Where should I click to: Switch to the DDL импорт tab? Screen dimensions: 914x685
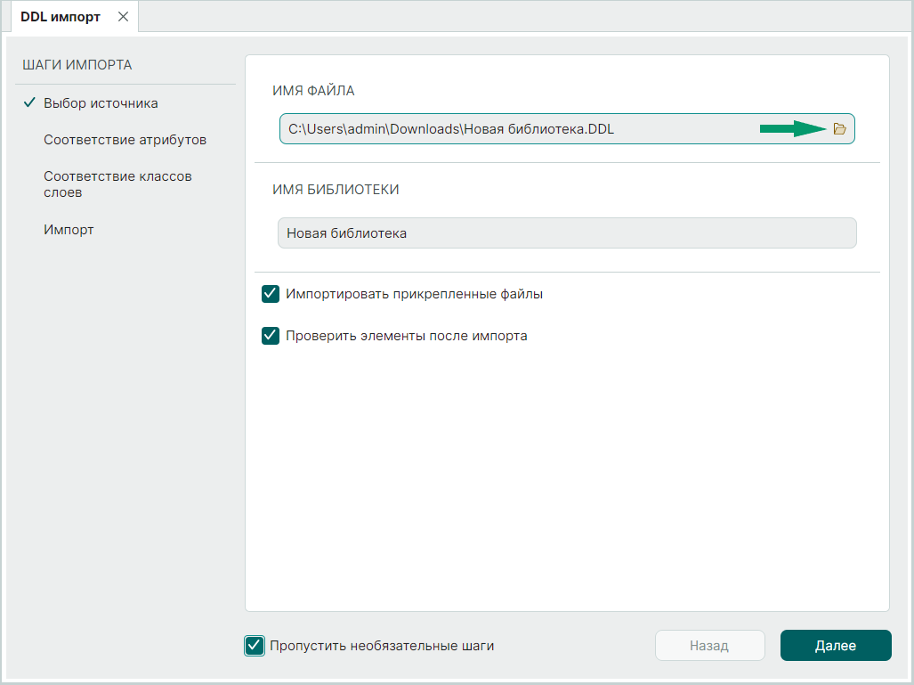61,17
